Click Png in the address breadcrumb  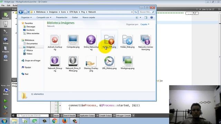83,12
